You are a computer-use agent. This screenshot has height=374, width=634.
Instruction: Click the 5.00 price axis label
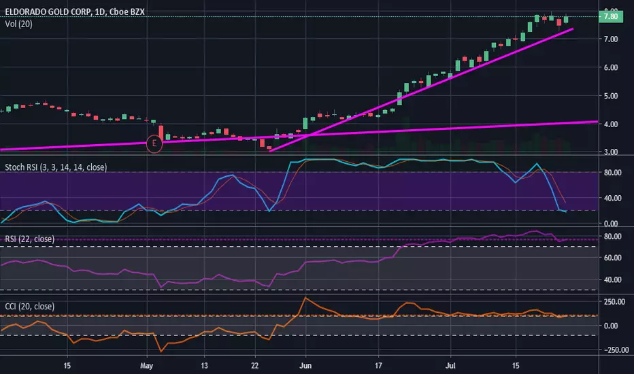tap(611, 96)
